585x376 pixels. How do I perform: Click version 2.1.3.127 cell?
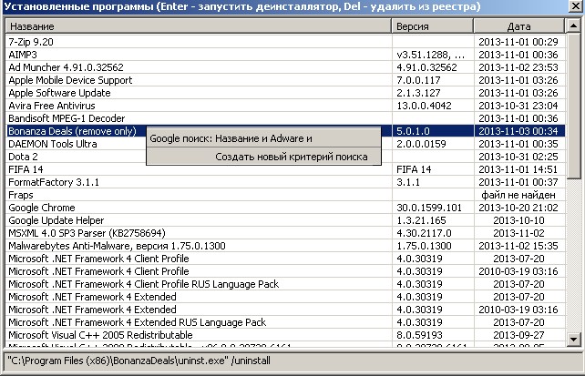click(x=433, y=93)
